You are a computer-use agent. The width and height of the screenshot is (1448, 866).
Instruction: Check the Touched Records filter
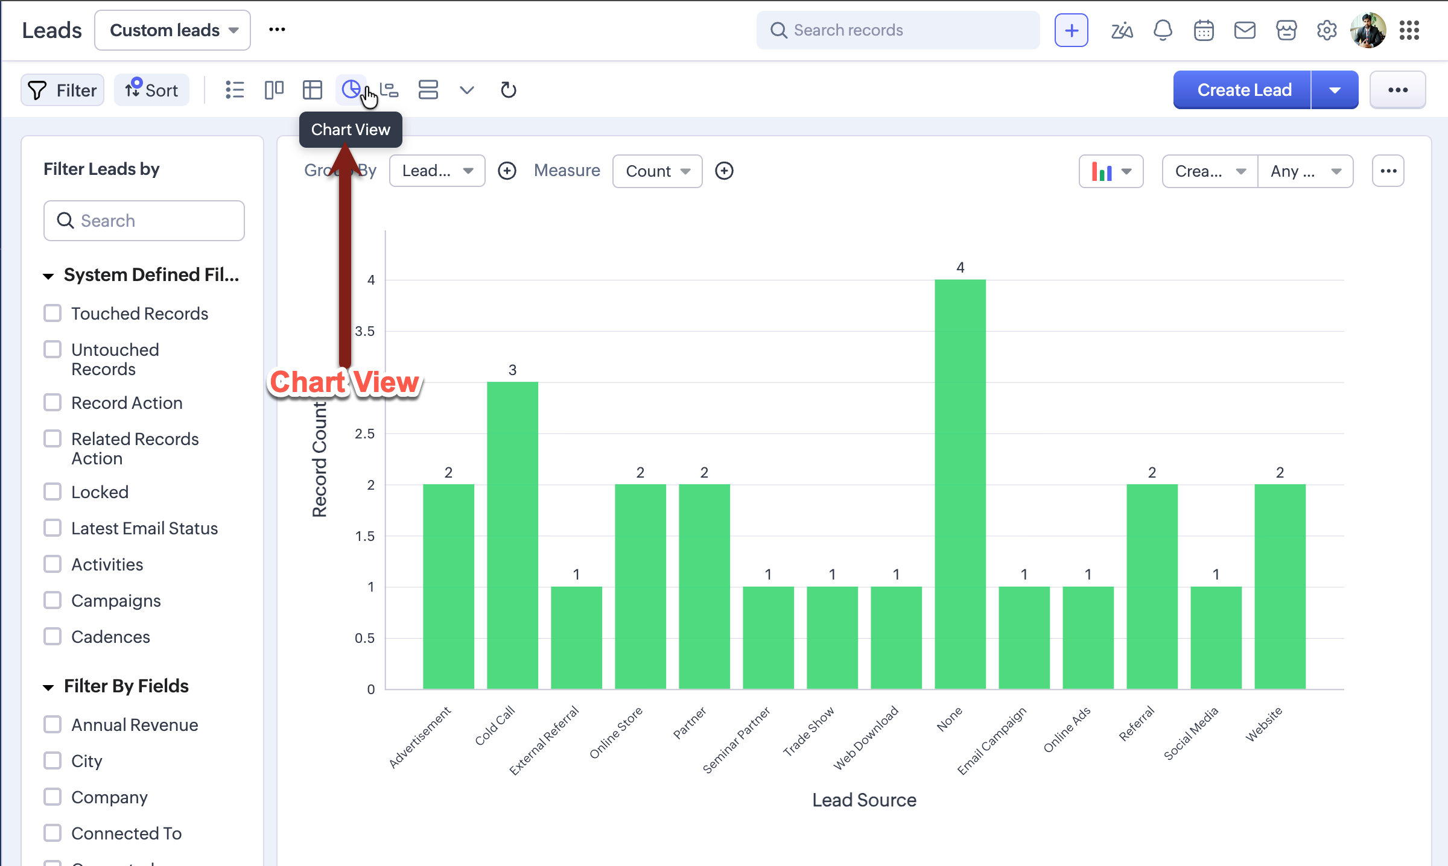(53, 313)
